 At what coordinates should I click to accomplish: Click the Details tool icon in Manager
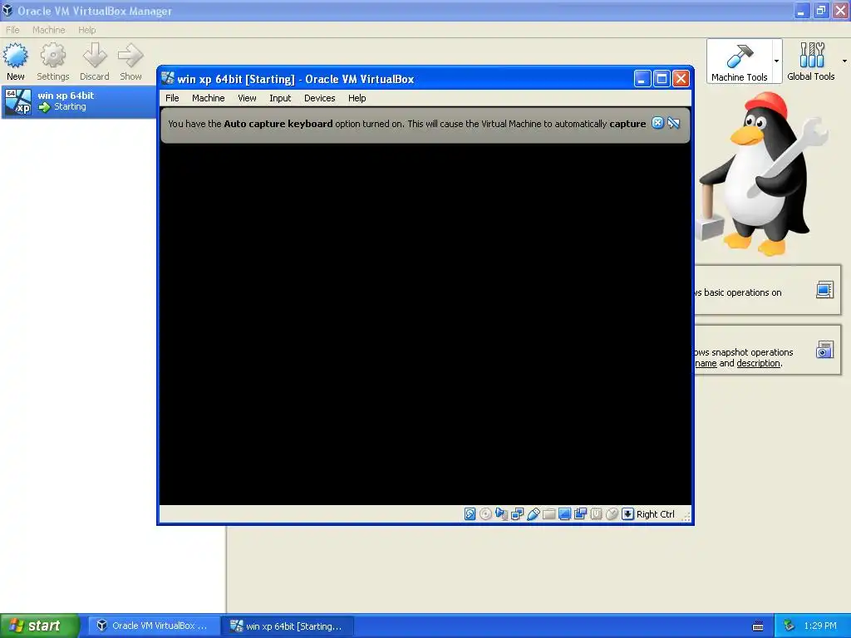pos(824,290)
